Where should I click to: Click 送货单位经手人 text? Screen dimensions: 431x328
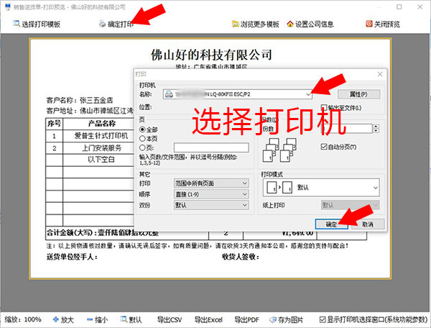(x=72, y=257)
